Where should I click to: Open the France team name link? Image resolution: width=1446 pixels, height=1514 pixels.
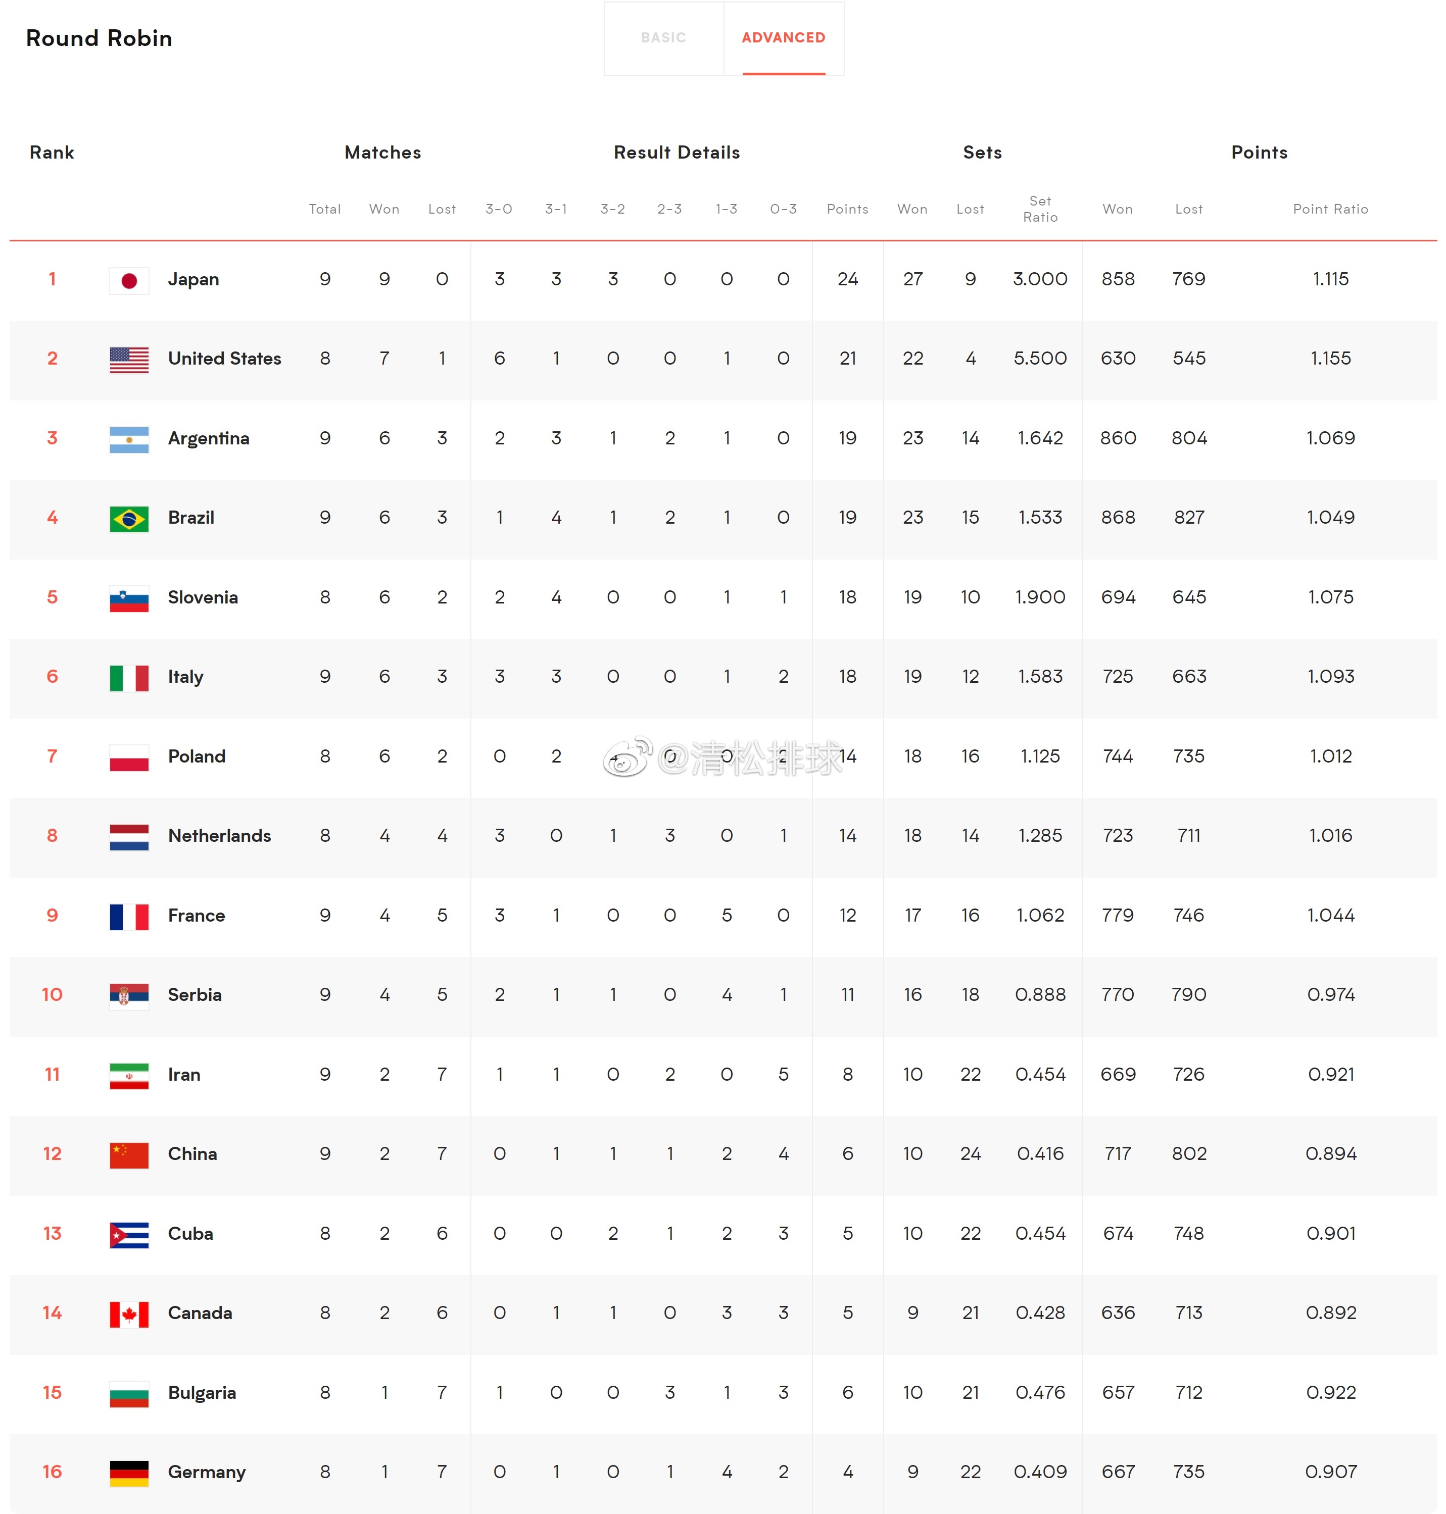point(197,916)
